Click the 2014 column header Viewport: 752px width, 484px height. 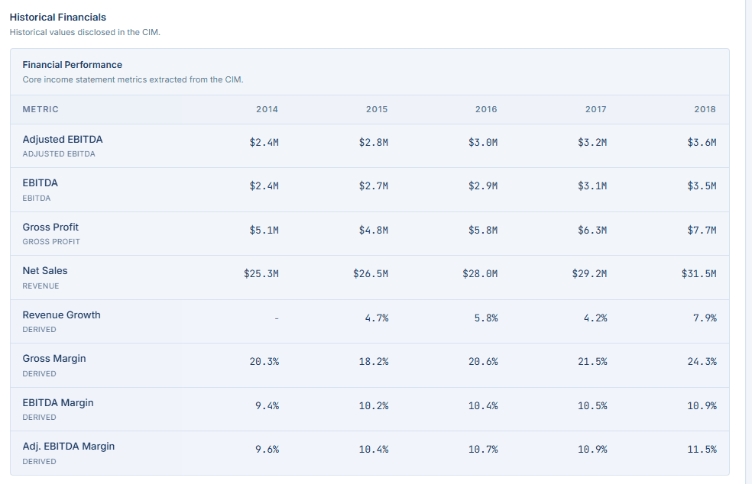click(x=267, y=109)
